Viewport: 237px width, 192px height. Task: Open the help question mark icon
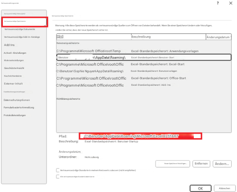coord(218,3)
